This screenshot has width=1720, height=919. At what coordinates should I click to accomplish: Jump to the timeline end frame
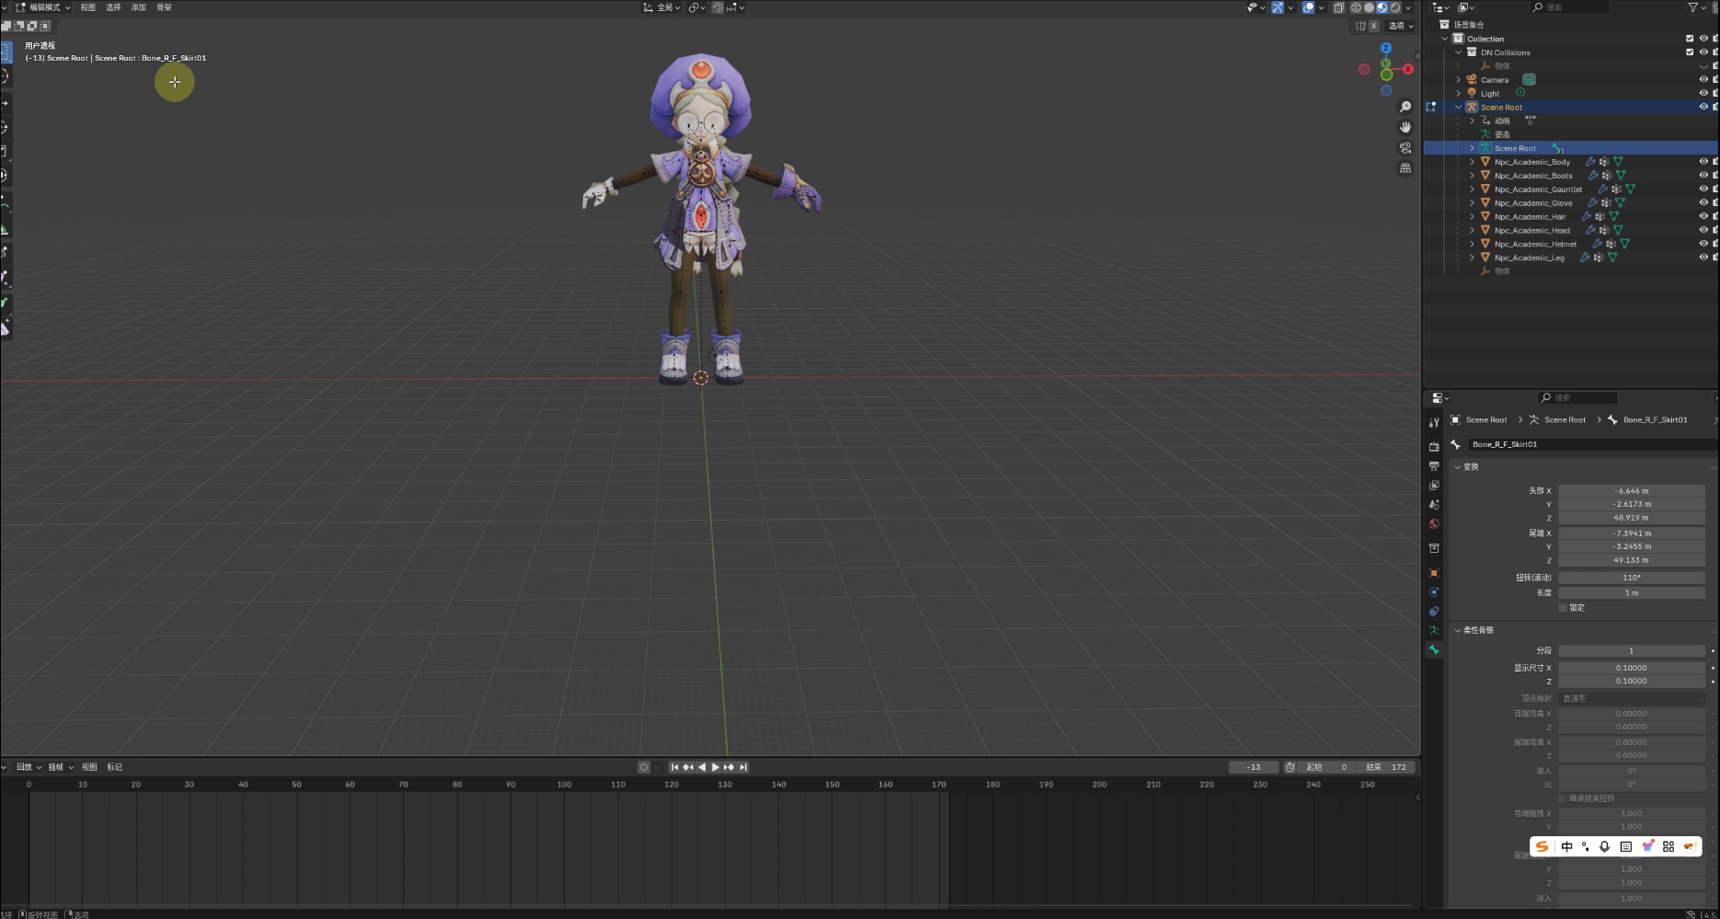click(743, 767)
